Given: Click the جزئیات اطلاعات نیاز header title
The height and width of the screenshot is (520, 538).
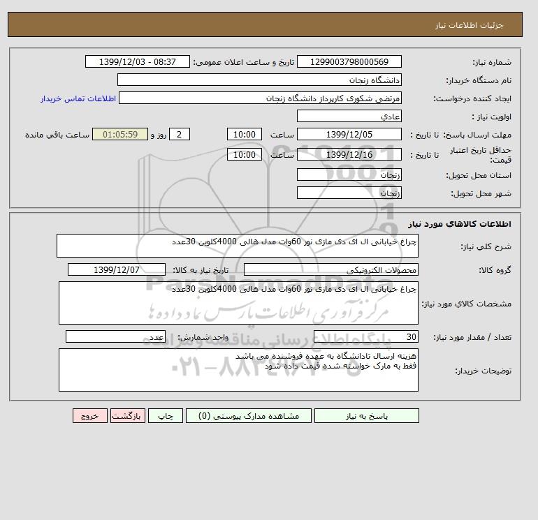Looking at the screenshot, I should [x=469, y=25].
